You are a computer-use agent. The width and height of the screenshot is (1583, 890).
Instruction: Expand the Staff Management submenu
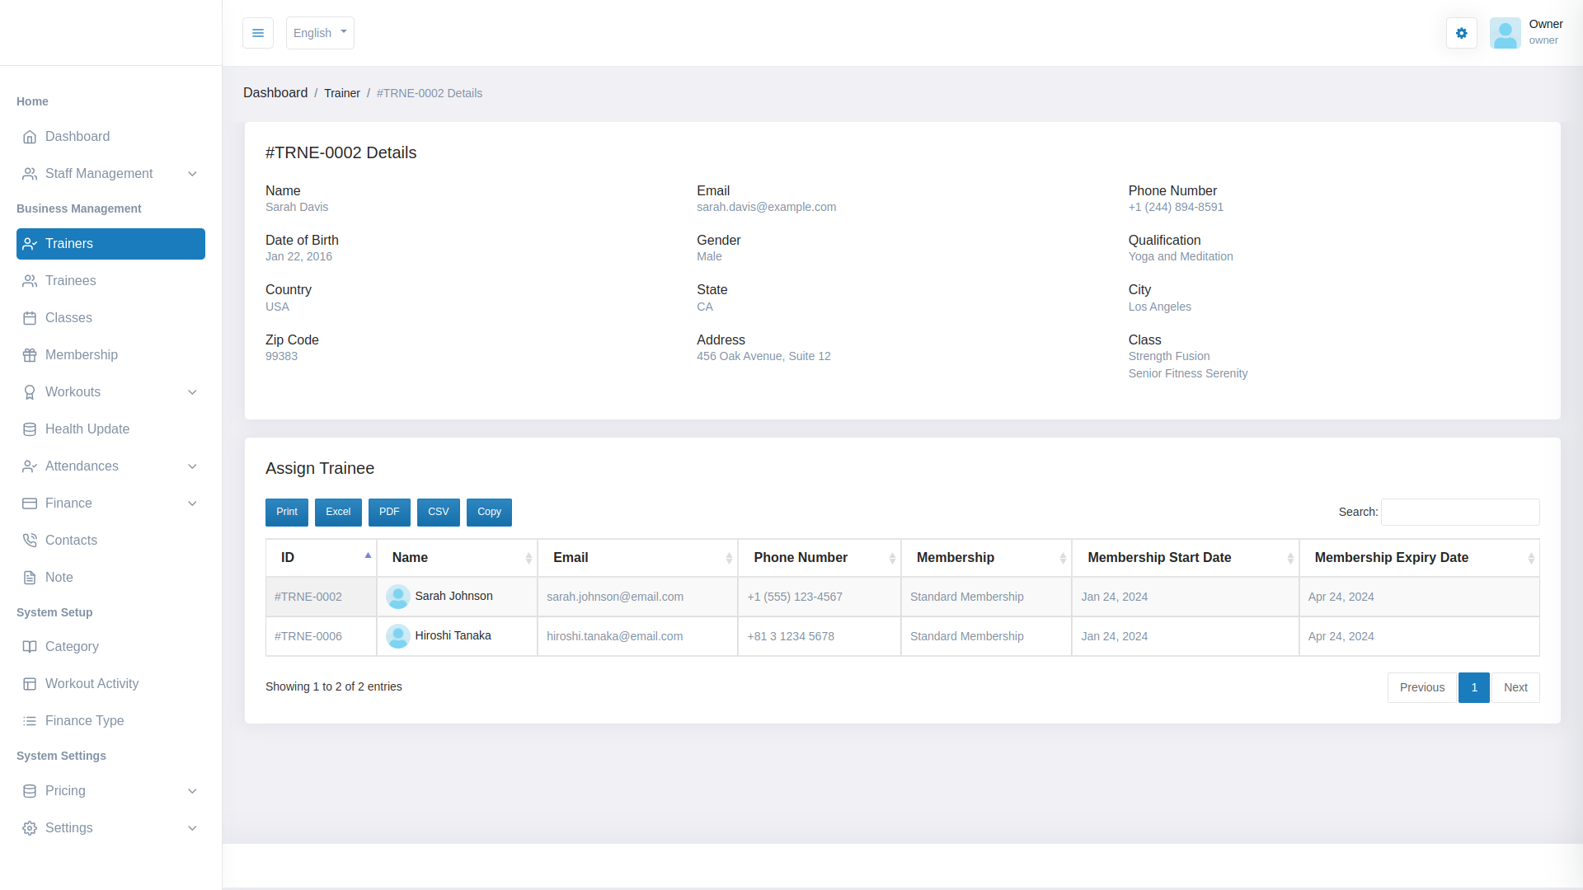coord(192,174)
